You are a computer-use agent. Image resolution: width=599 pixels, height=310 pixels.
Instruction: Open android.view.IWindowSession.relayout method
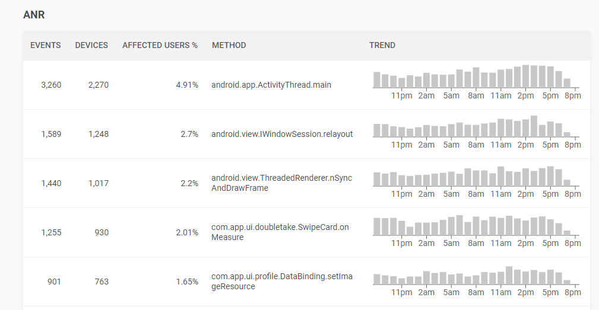[282, 134]
